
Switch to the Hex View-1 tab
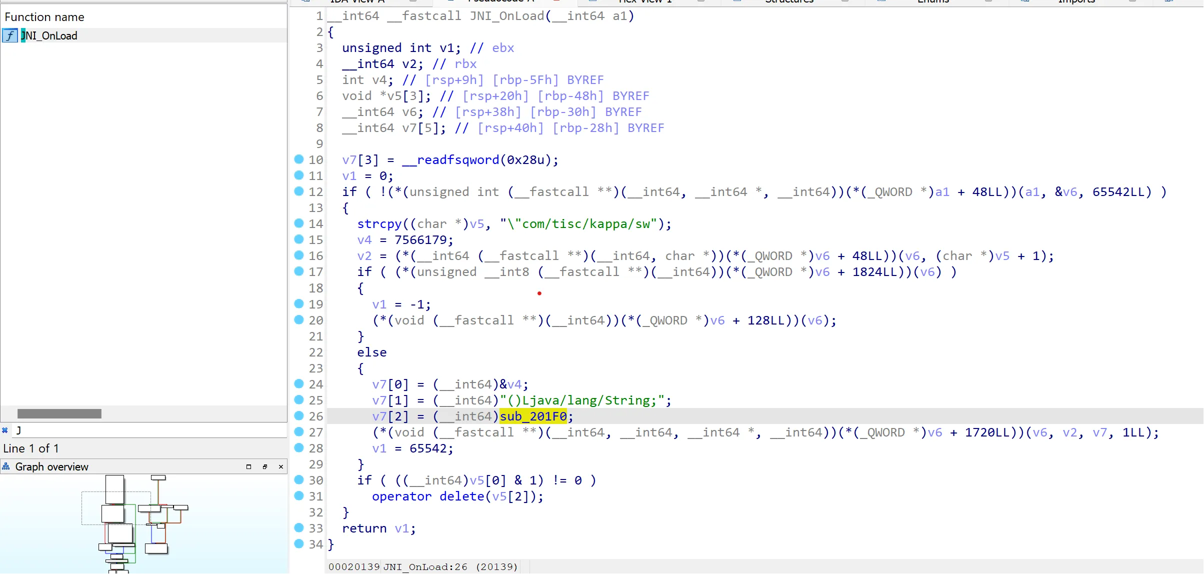tap(645, 1)
